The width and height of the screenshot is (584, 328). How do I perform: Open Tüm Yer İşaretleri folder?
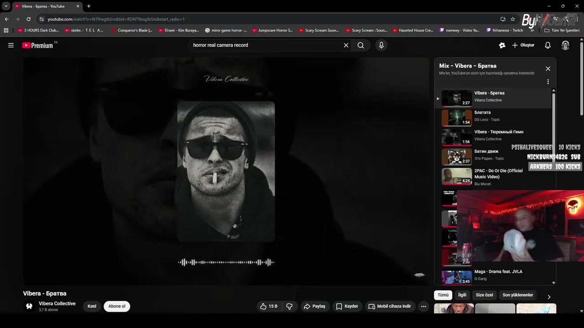click(x=562, y=31)
